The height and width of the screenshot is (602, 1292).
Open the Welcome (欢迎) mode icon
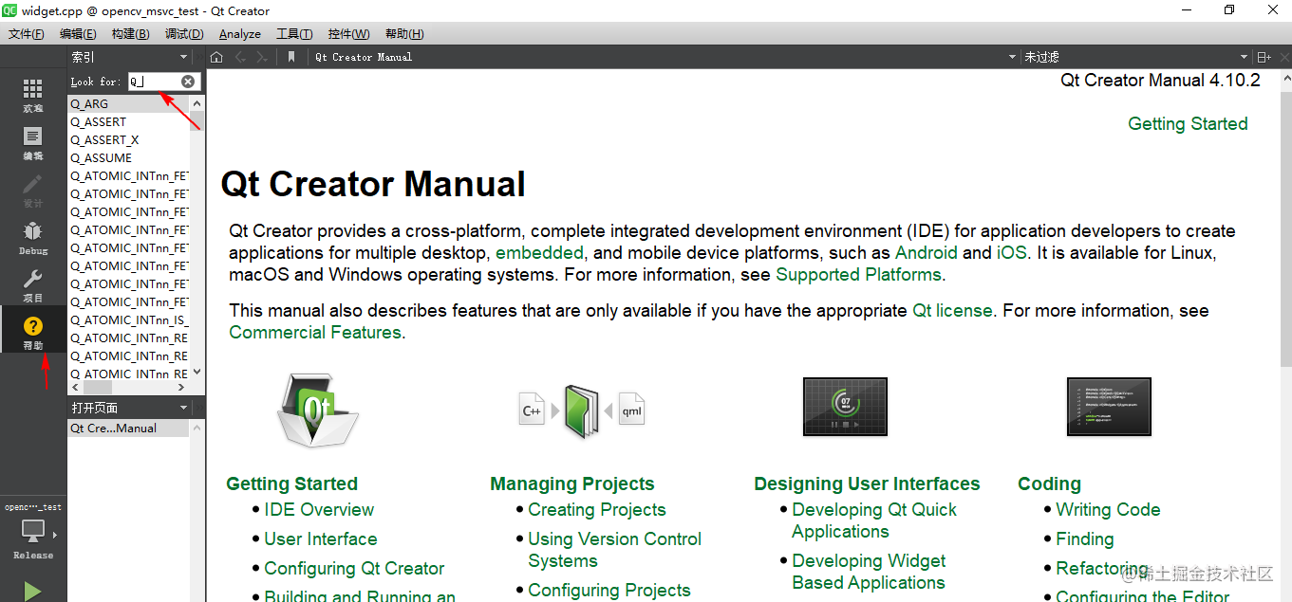(33, 89)
